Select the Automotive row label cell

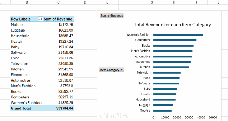point(27,80)
